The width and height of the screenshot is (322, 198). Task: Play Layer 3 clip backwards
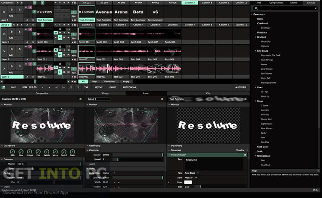[x=56, y=38]
